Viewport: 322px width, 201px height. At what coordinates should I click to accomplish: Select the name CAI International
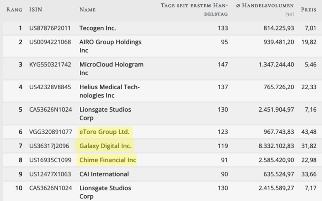[104, 174]
